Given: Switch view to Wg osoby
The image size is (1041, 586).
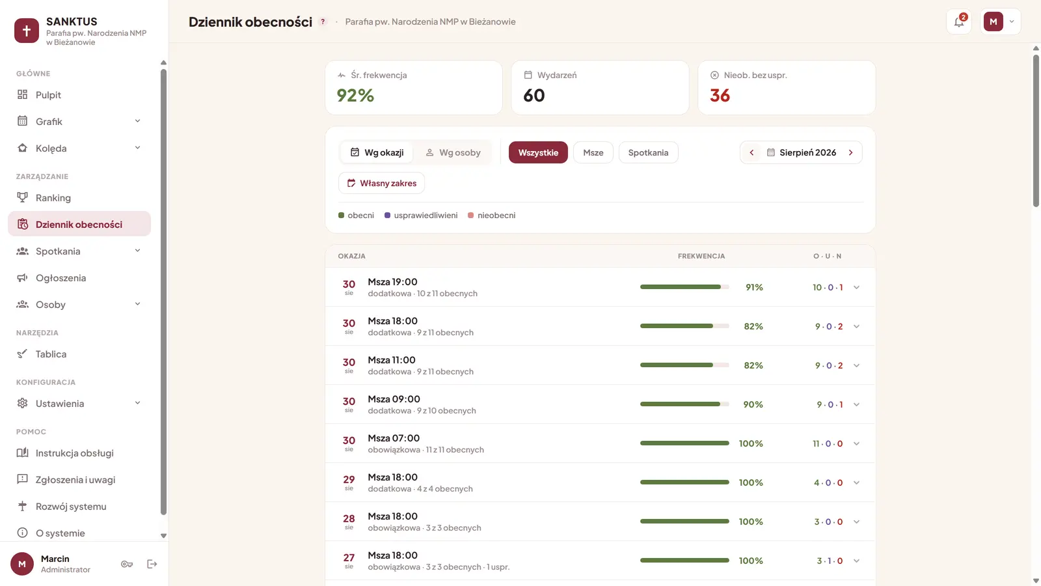Looking at the screenshot, I should pos(453,152).
